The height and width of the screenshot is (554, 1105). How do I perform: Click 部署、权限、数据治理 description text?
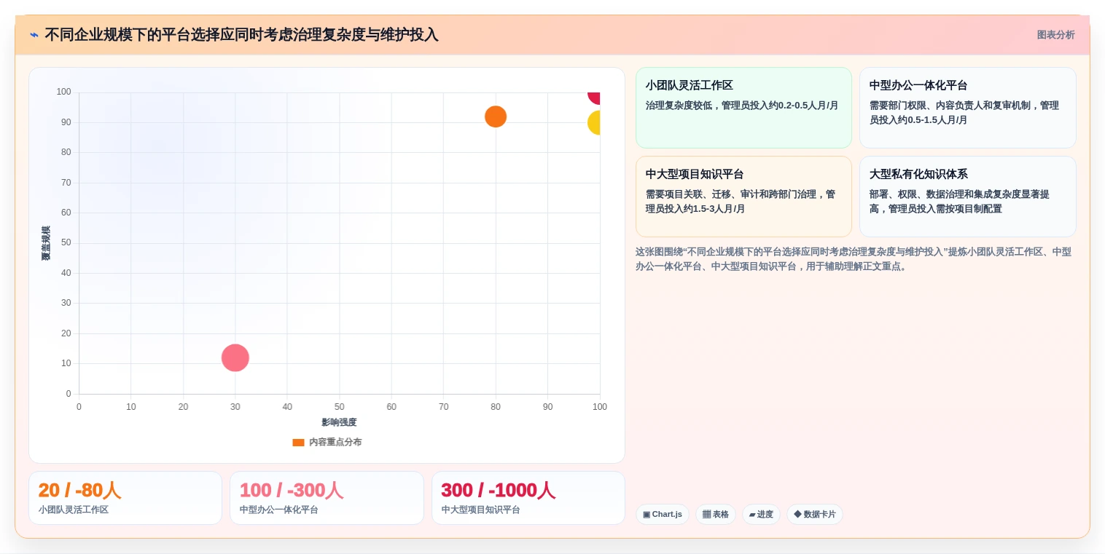pyautogui.click(x=959, y=202)
